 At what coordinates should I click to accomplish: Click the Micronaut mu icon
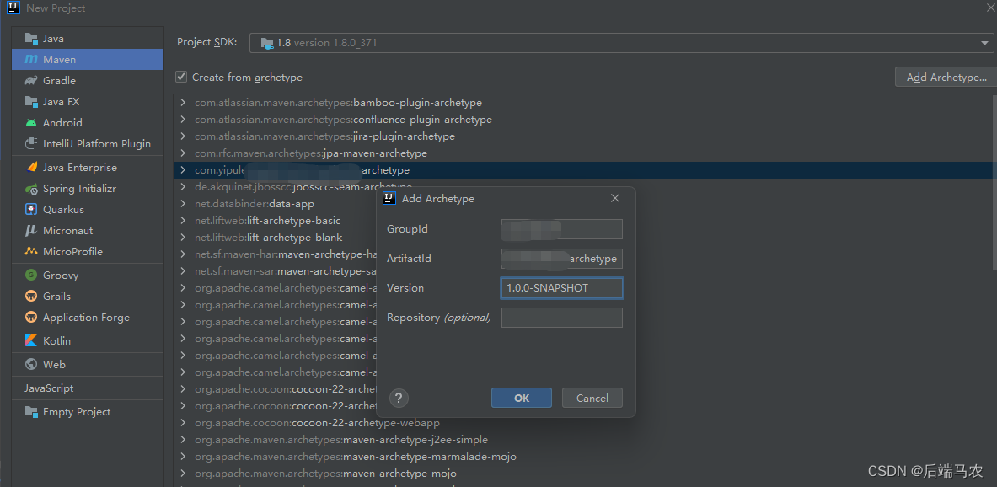(x=31, y=230)
